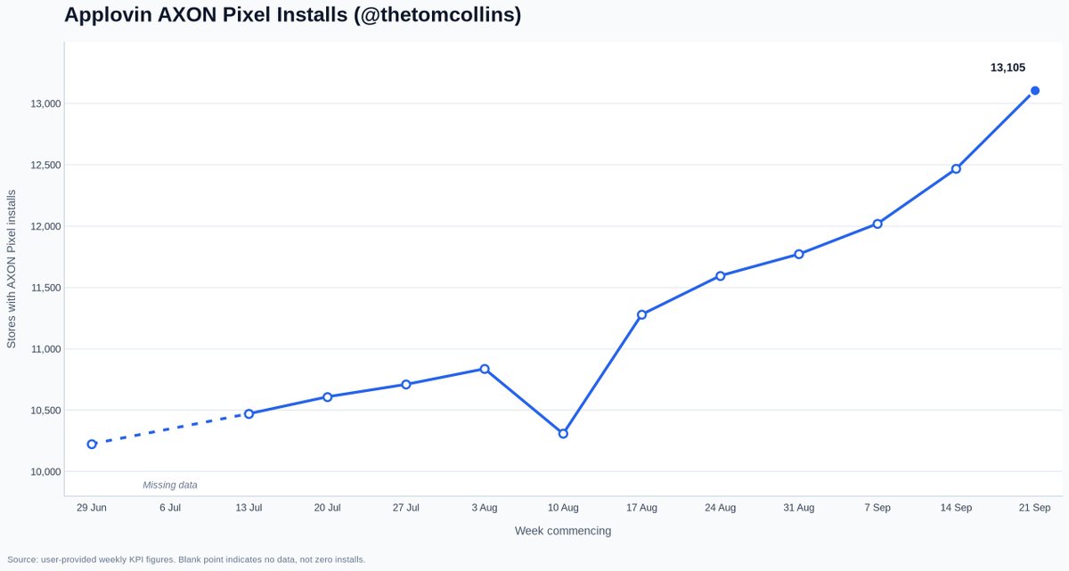This screenshot has width=1069, height=571.
Task: Click the '7 Sep' x-axis label
Action: pyautogui.click(x=877, y=507)
